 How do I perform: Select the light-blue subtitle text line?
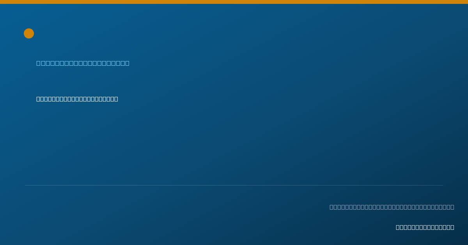(x=83, y=63)
